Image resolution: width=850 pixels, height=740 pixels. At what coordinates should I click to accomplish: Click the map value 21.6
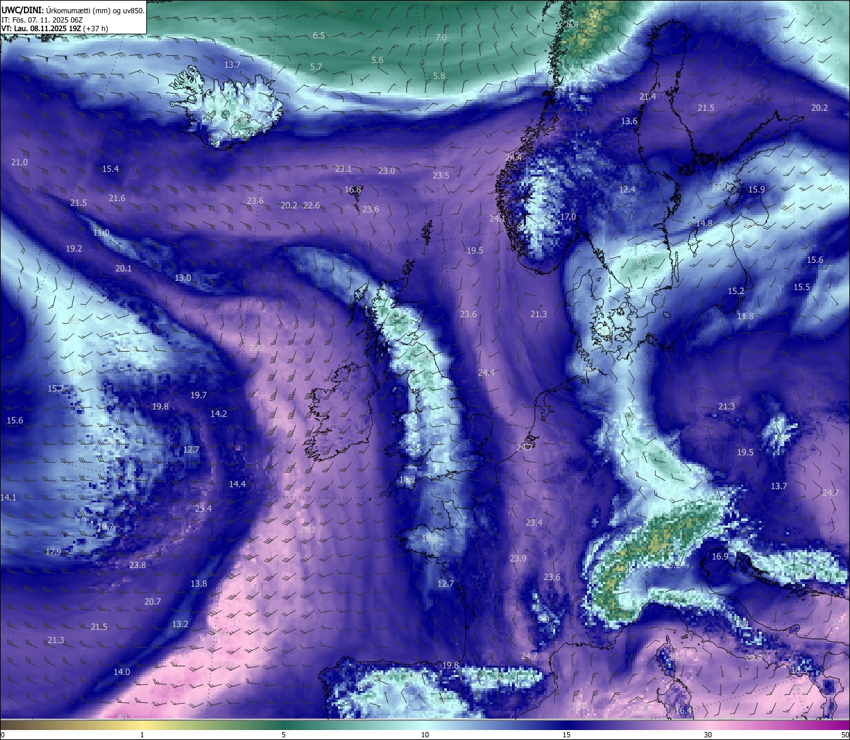pos(117,198)
